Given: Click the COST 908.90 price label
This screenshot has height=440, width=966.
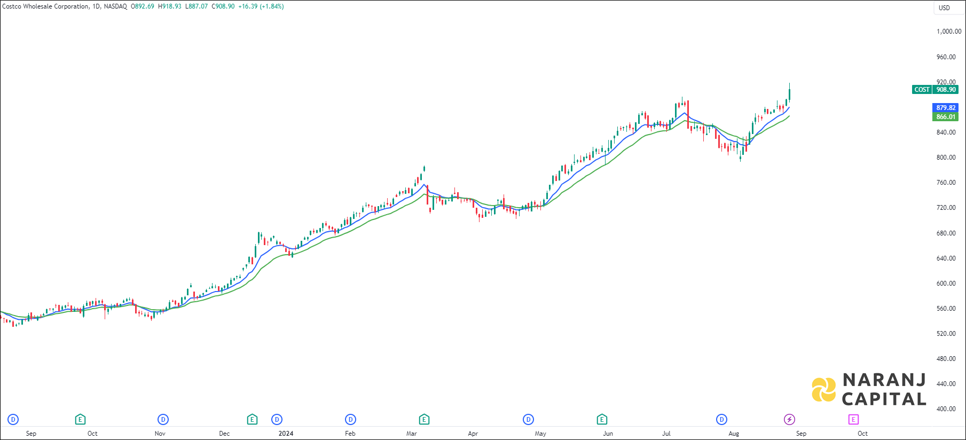Looking at the screenshot, I should [935, 90].
